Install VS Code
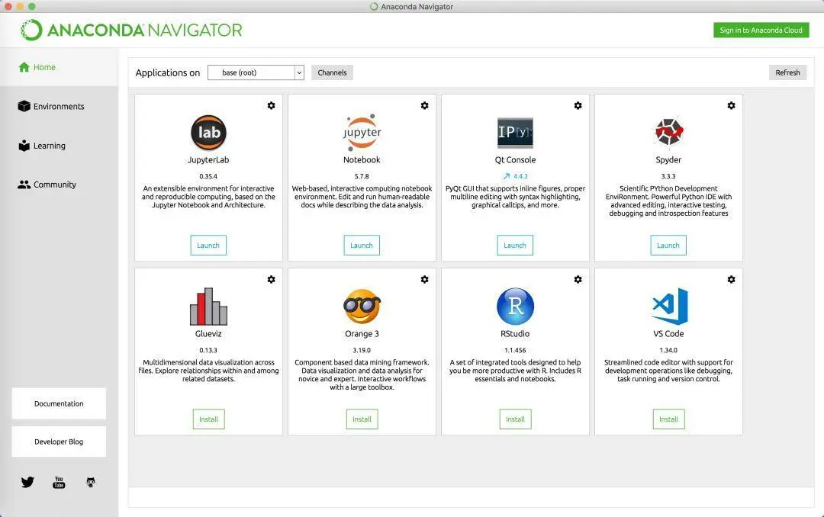 (669, 419)
